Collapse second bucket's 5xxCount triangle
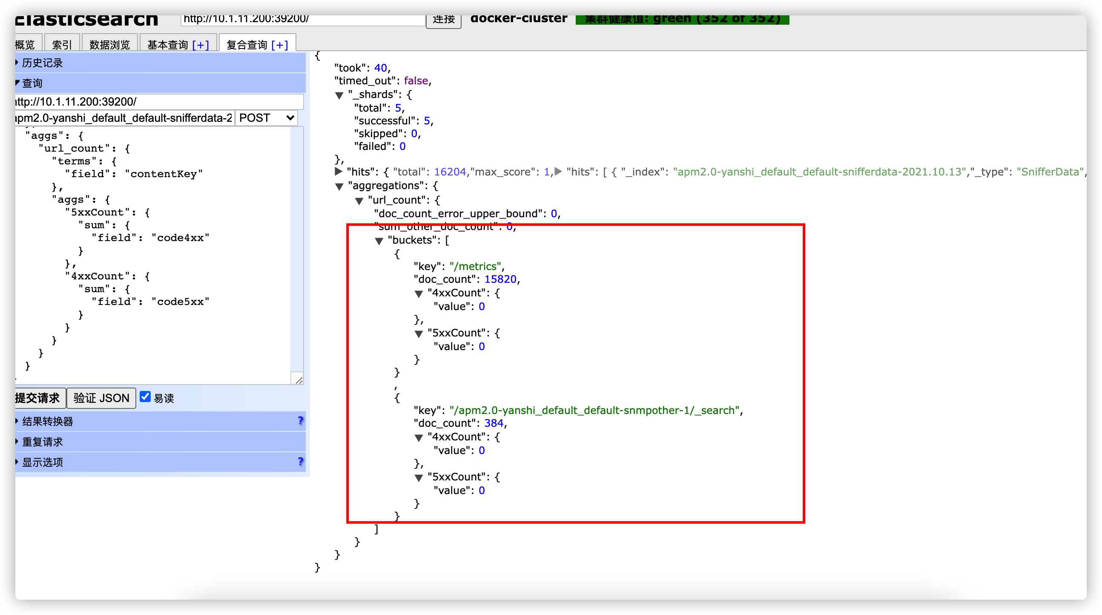1102x615 pixels. [419, 478]
